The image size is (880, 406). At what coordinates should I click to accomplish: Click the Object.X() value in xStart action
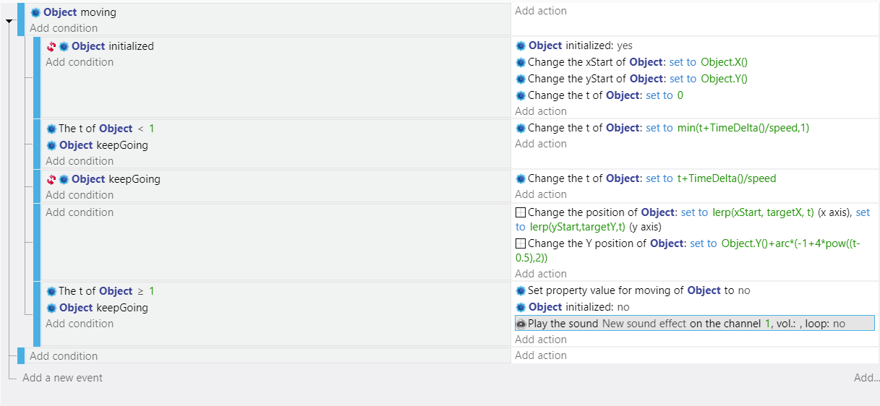tap(724, 62)
